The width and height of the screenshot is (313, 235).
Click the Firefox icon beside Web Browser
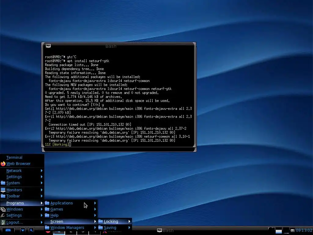point(3,164)
